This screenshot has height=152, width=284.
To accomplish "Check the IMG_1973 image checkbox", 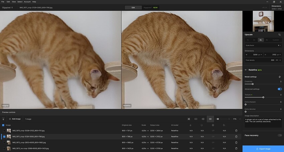I will tap(4, 148).
